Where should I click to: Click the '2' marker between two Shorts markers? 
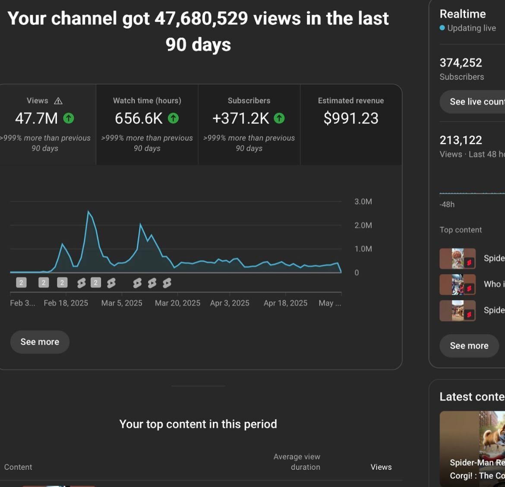click(x=96, y=283)
